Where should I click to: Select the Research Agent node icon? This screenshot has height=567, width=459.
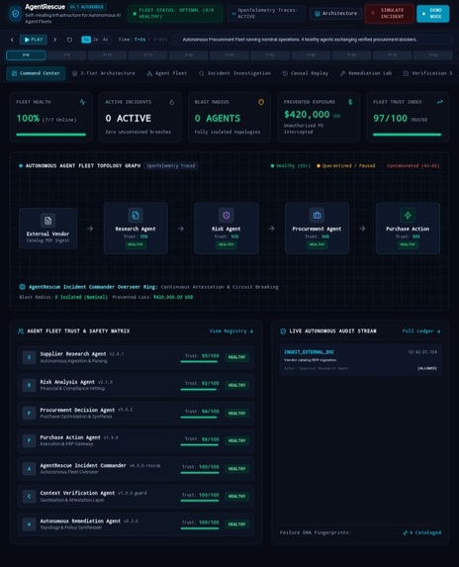point(136,215)
